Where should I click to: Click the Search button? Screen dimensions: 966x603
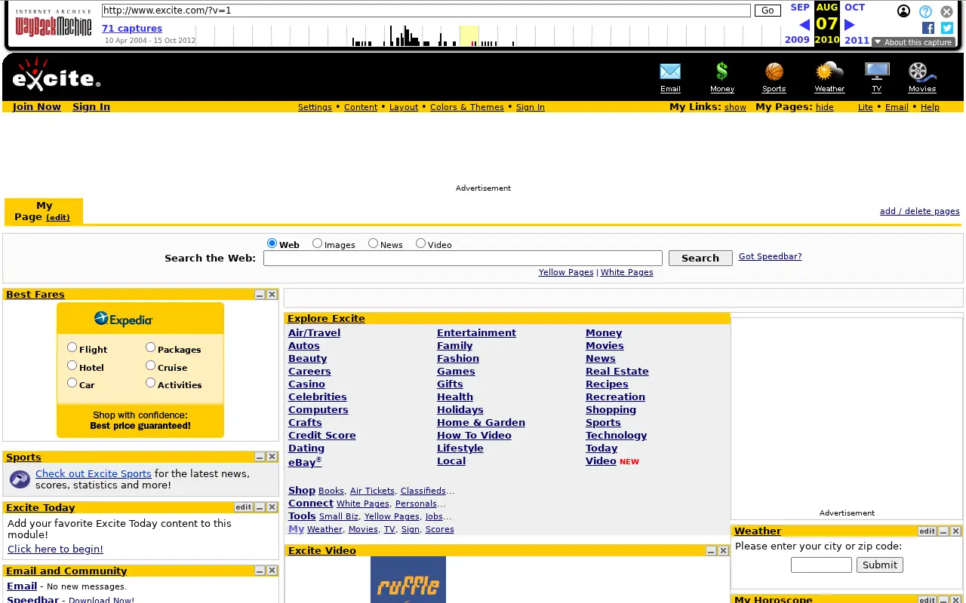700,258
